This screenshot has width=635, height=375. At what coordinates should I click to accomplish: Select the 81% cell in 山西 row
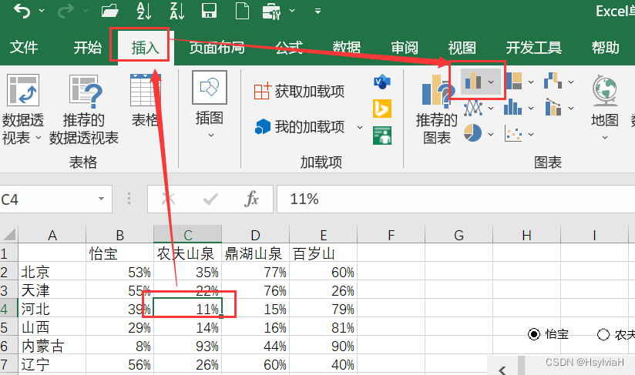coord(323,327)
